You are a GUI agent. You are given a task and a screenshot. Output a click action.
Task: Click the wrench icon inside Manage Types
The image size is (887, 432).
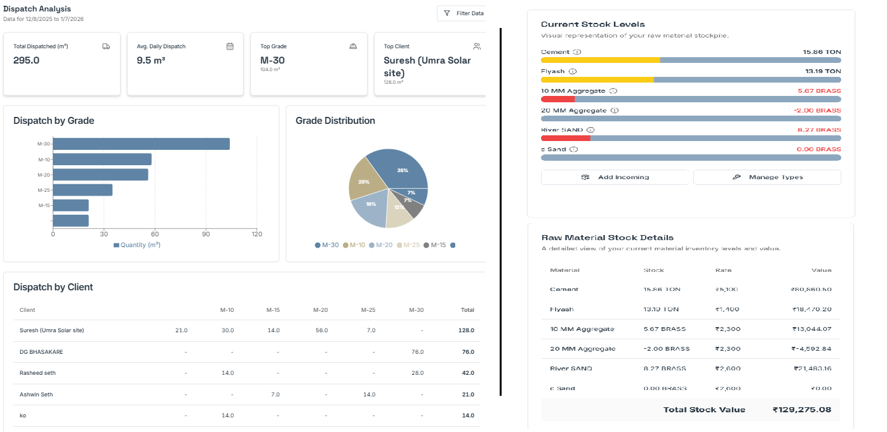(737, 177)
